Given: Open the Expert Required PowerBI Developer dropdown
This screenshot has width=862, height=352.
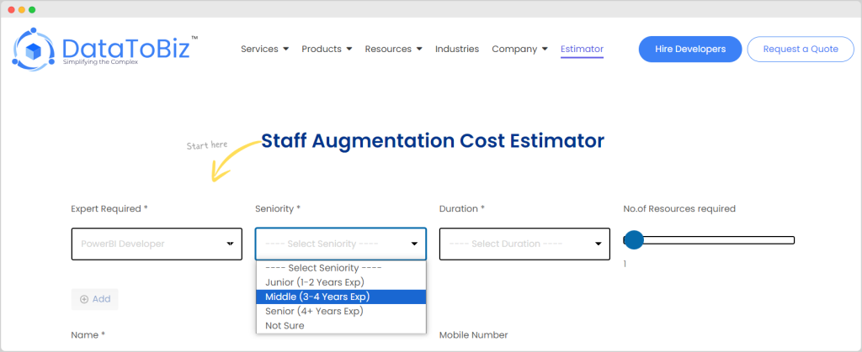Looking at the screenshot, I should coord(157,244).
